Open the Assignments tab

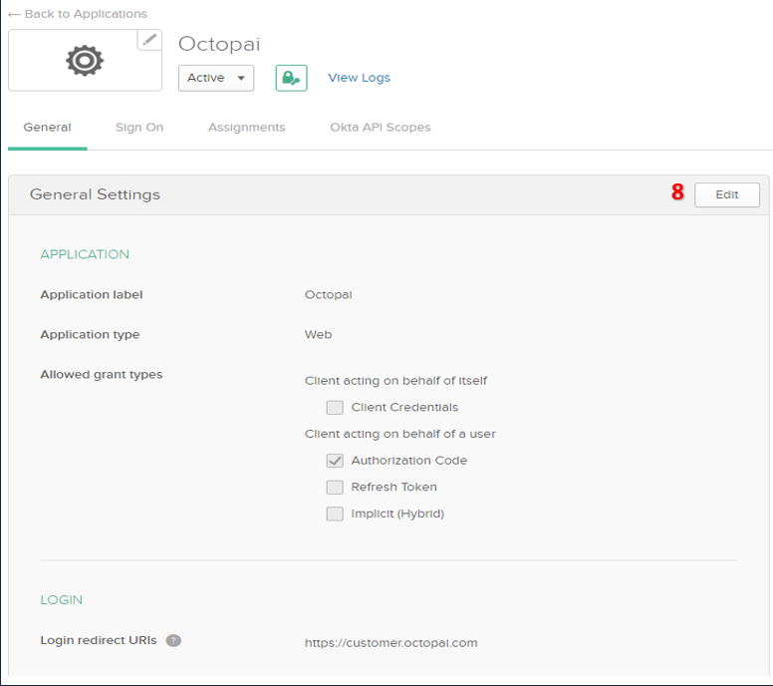coord(246,128)
